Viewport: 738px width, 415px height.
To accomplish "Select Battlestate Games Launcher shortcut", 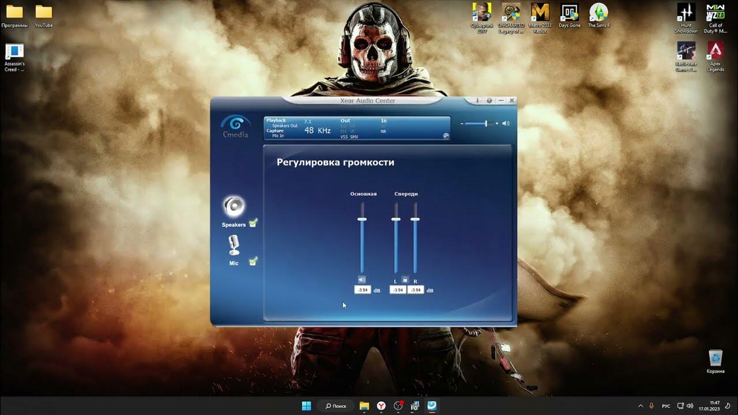I will (x=686, y=57).
